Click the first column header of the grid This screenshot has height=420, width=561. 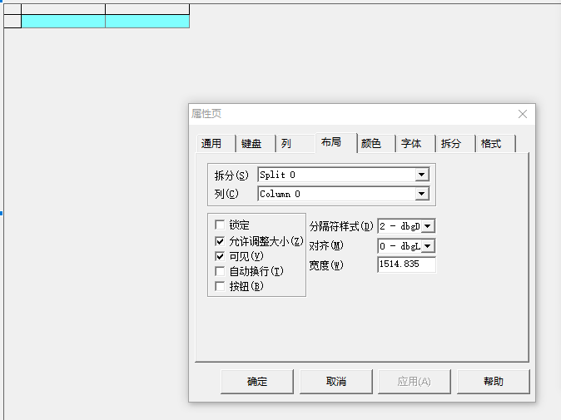point(63,9)
